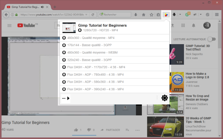Reload the current page
Screen dimensions: 223x139
(x=93, y=15)
